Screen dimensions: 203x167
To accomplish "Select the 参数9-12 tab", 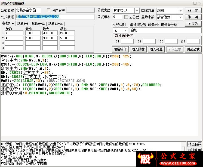I will pyautogui.click(x=38, y=24).
